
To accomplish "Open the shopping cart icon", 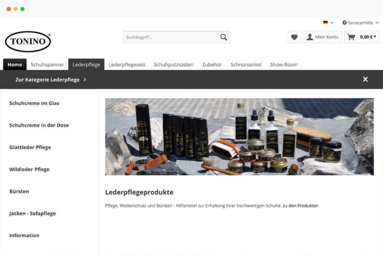I will pos(351,37).
